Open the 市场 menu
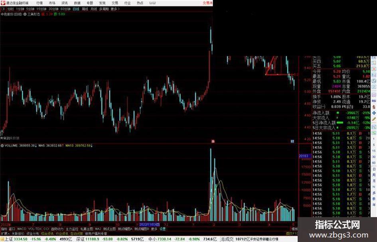The image size is (377, 242). tap(52, 3)
